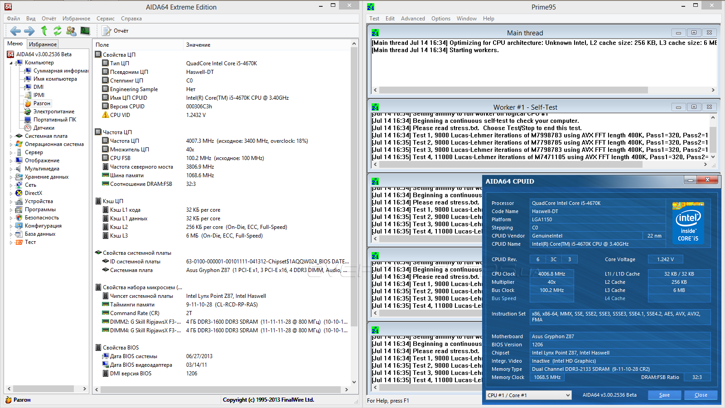
Task: Open Электропитание power management item
Action: point(53,112)
